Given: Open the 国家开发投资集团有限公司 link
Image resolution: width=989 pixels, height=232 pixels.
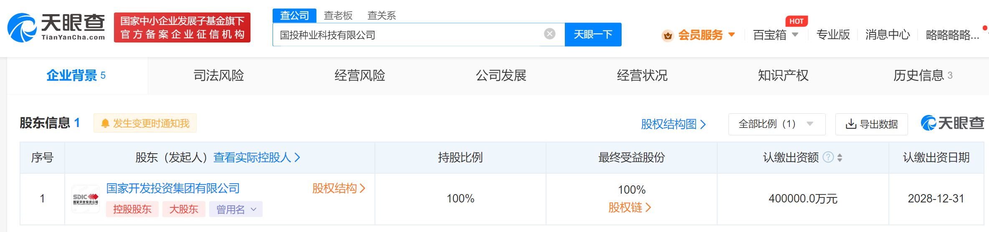Looking at the screenshot, I should (x=173, y=188).
